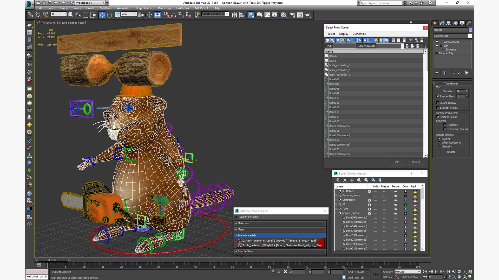Click Create New Layer icon in Layer dialog
Screen dimensions: 499x280
point(338,180)
